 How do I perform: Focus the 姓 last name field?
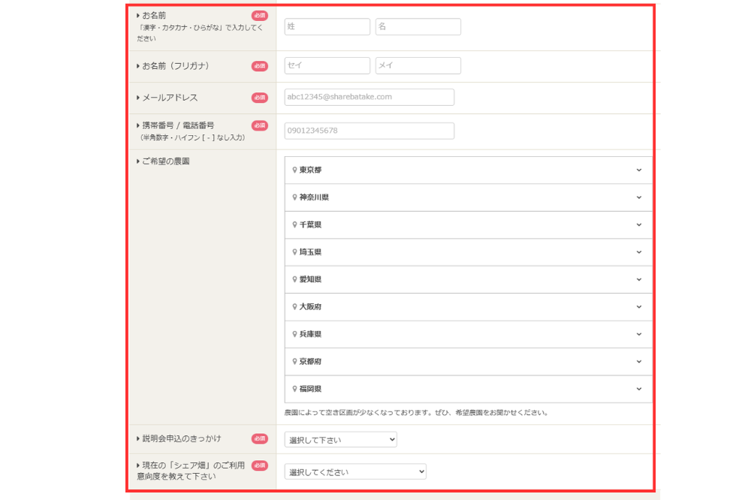point(327,27)
